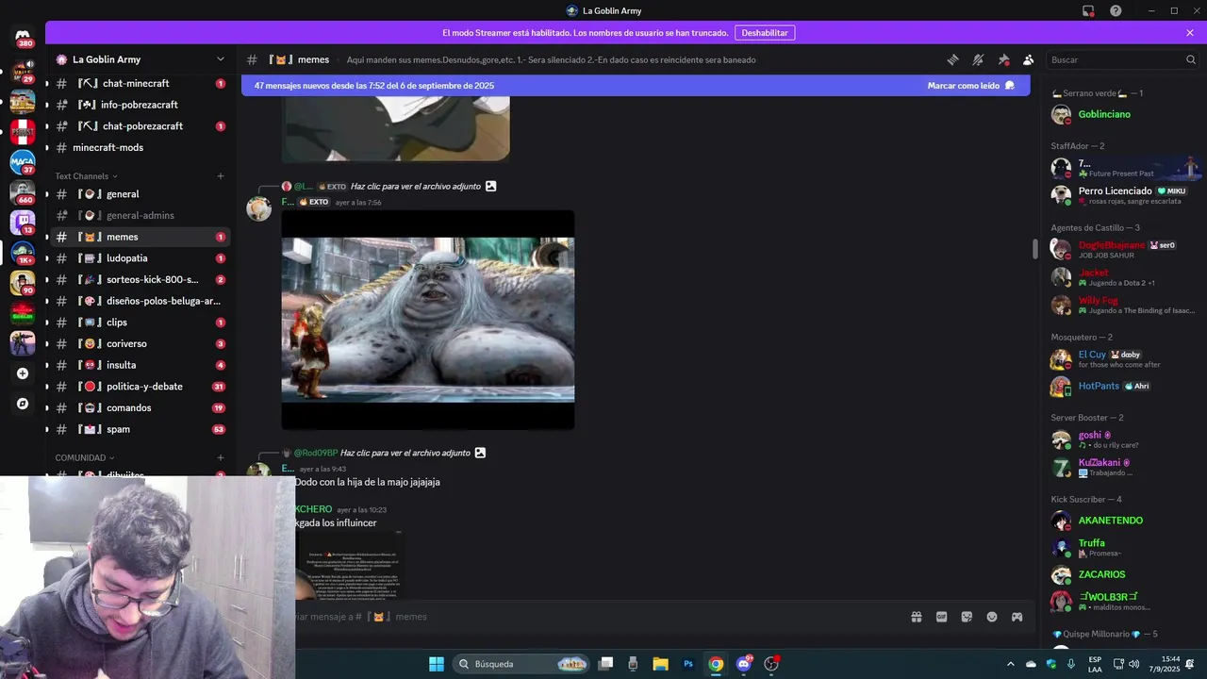The height and width of the screenshot is (679, 1207).
Task: Dismiss the purple streamer mode banner
Action: coord(1190,32)
